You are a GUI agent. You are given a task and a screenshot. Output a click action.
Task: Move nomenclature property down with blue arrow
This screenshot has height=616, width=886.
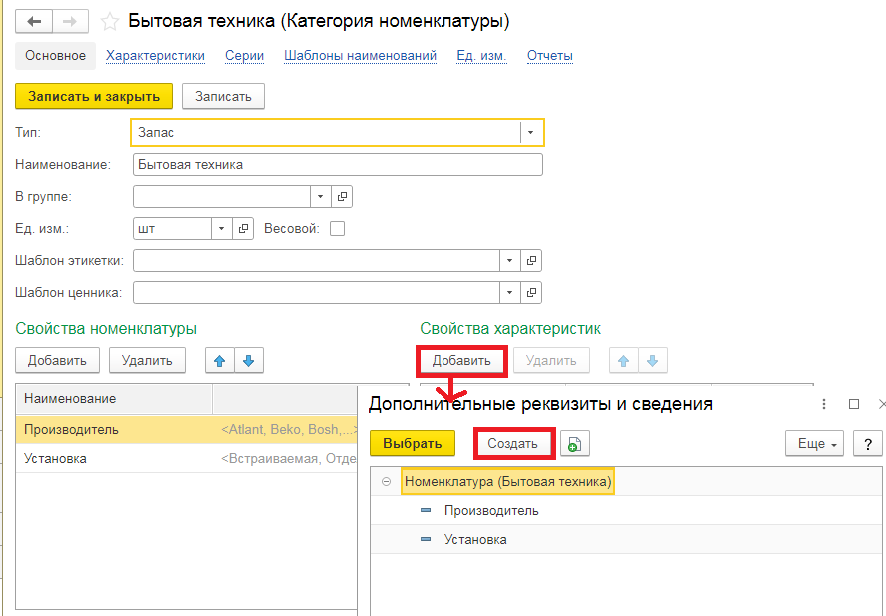pyautogui.click(x=248, y=361)
